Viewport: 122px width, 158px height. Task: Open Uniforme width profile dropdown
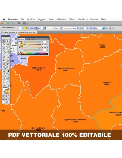click(x=61, y=28)
